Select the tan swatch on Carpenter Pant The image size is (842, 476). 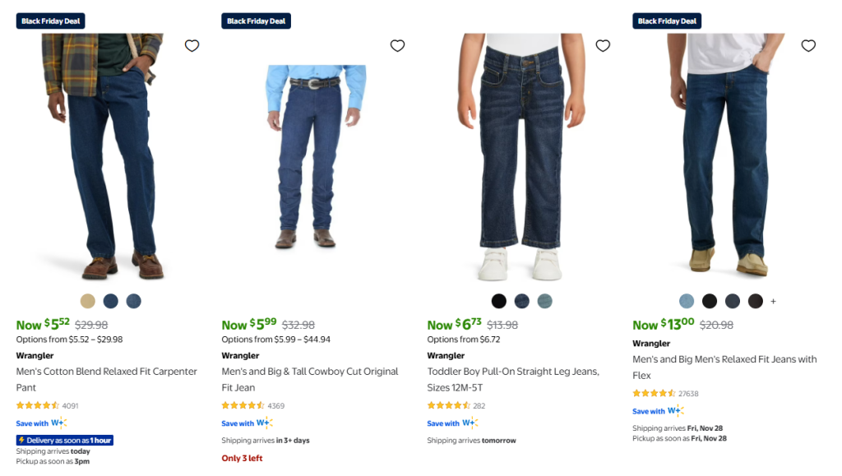pos(88,301)
